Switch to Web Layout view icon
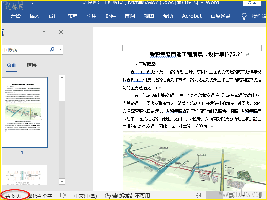267x200 pixels. [231, 196]
